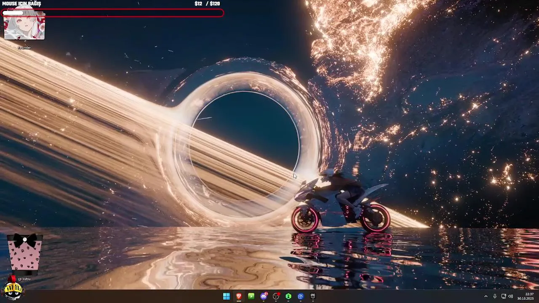Open the green hexagon app on the taskbar
Image resolution: width=539 pixels, height=303 pixels.
click(288, 296)
